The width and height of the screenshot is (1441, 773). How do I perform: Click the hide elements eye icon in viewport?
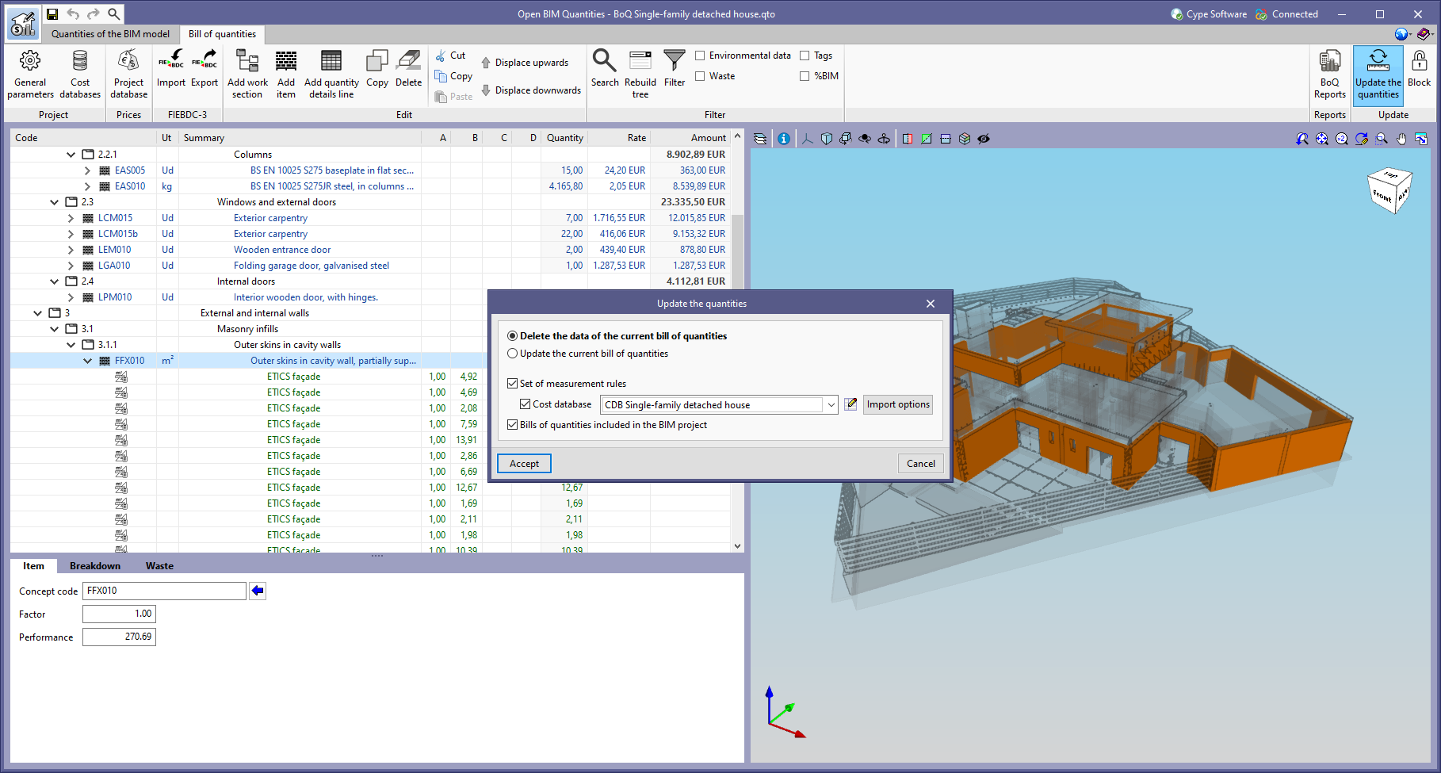(984, 139)
